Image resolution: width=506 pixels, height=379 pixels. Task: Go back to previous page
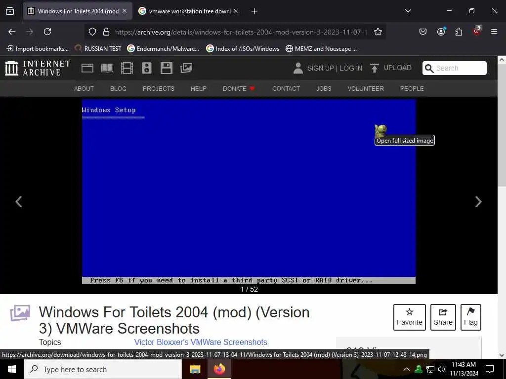[x=12, y=32]
